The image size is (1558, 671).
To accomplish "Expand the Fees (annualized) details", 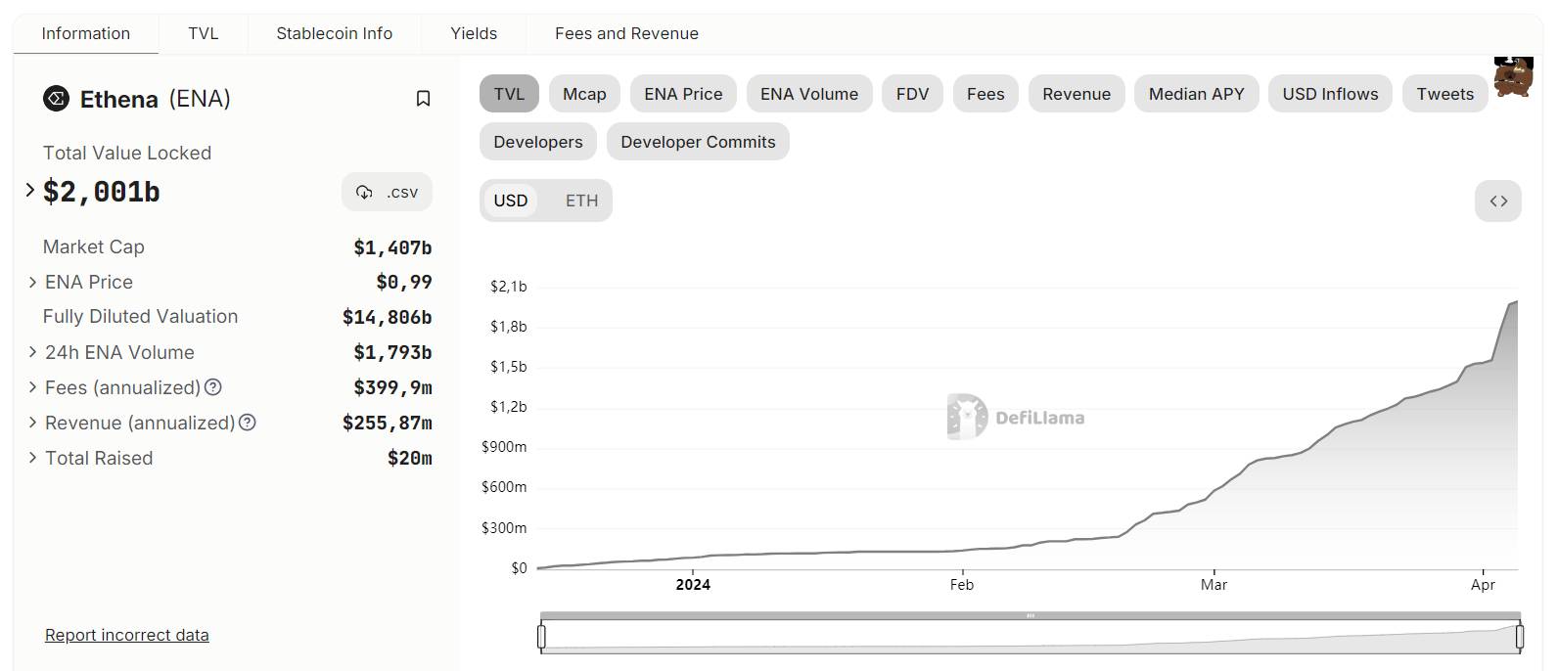I will [x=32, y=387].
